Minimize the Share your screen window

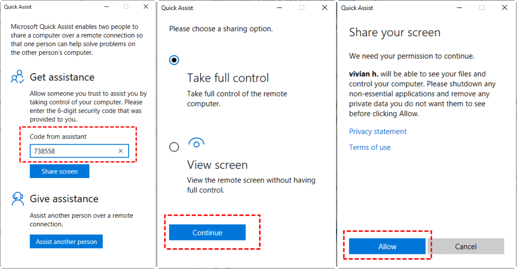click(461, 7)
